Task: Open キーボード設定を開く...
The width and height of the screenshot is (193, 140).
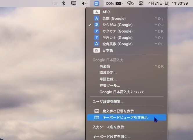Action: click(x=127, y=137)
